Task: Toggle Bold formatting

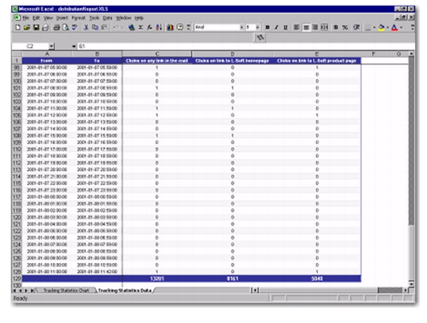Action: [x=267, y=28]
